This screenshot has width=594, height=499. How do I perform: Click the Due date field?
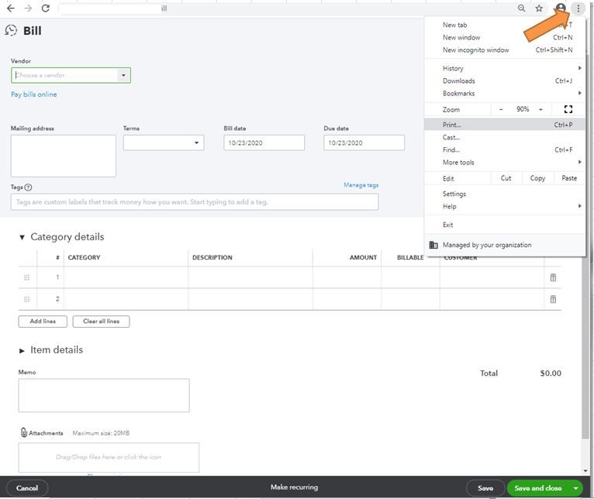point(364,143)
